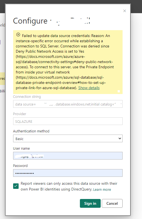Viewport: 142px width, 219px height.
Task: Open Show details link in error banner
Action: click(89, 88)
